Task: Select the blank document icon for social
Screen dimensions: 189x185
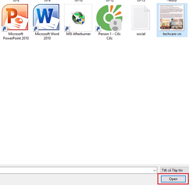Action: pyautogui.click(x=141, y=18)
